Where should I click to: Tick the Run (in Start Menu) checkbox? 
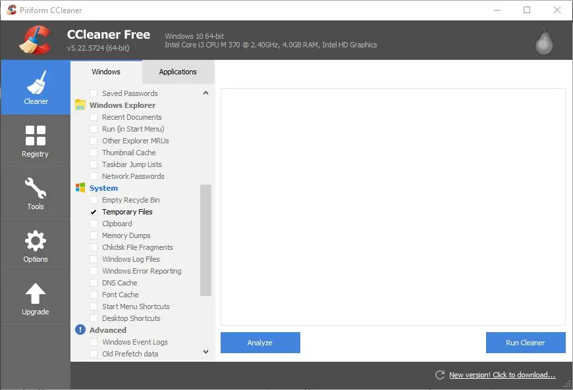94,129
